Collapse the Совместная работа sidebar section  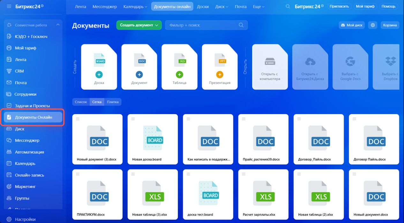(x=58, y=25)
